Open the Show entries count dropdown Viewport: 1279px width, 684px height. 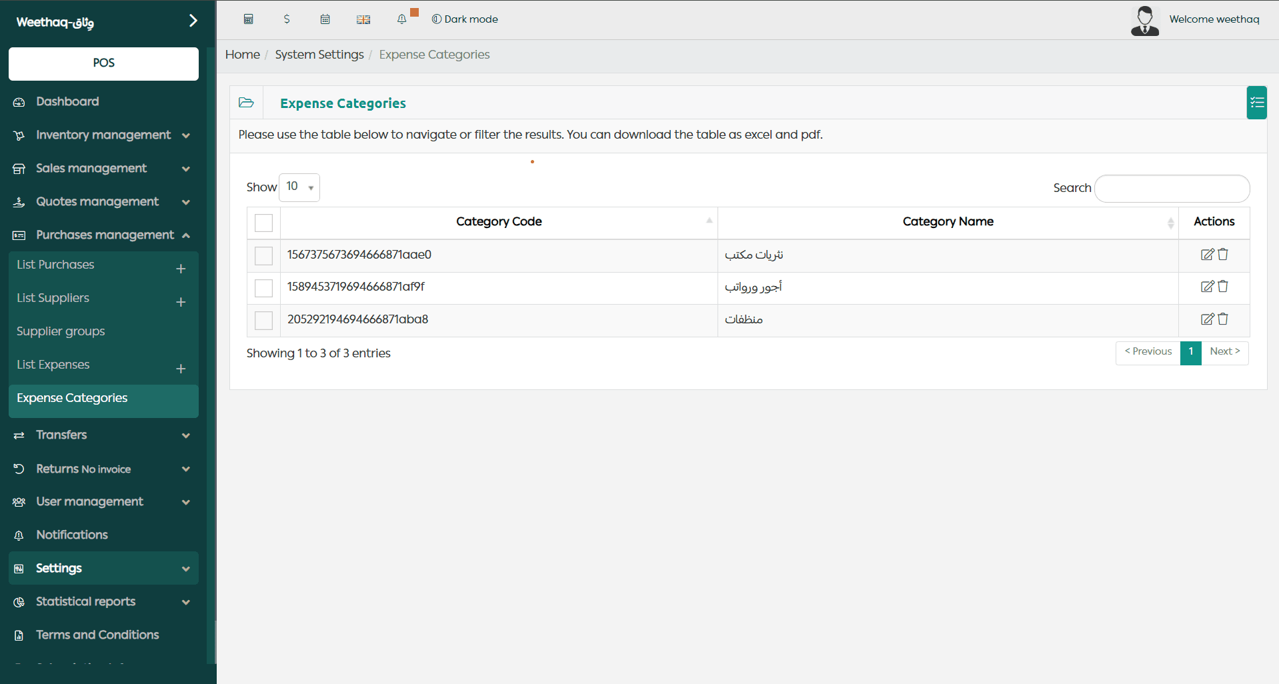pyautogui.click(x=299, y=187)
